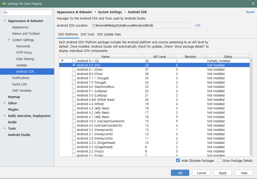Click the Apply button

223,173
